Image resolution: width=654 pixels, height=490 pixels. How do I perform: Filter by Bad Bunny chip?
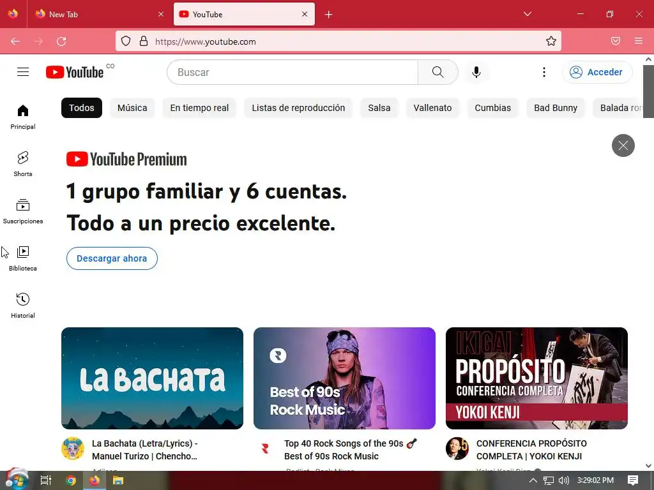[556, 108]
